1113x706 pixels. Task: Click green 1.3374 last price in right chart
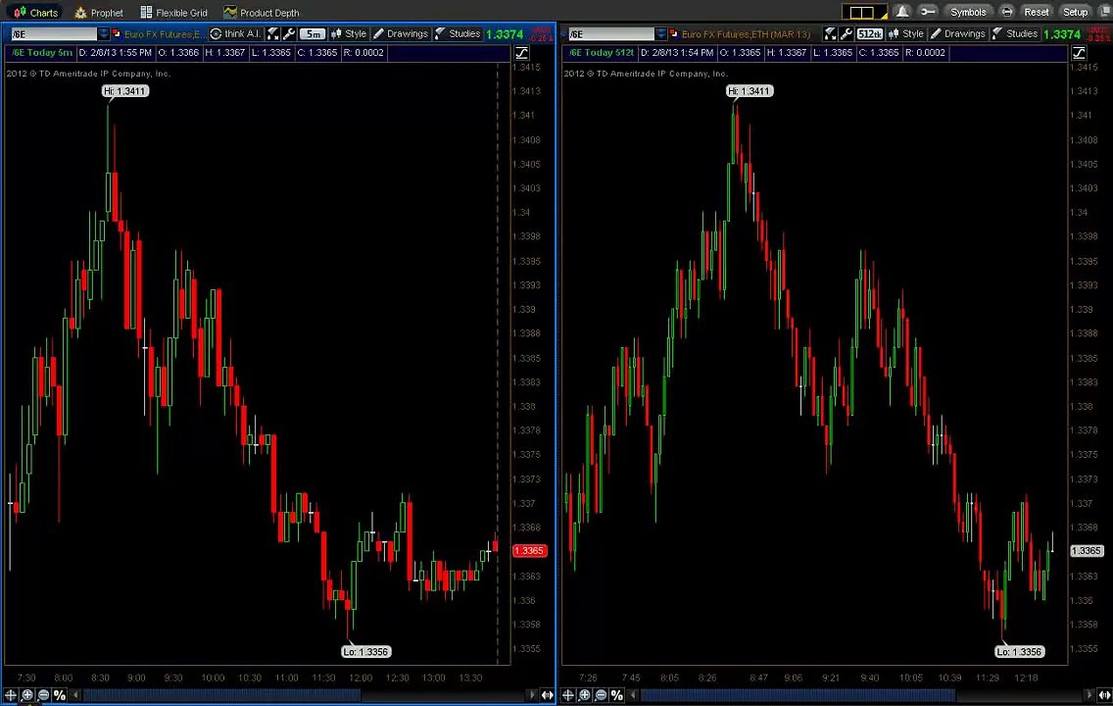click(1062, 34)
